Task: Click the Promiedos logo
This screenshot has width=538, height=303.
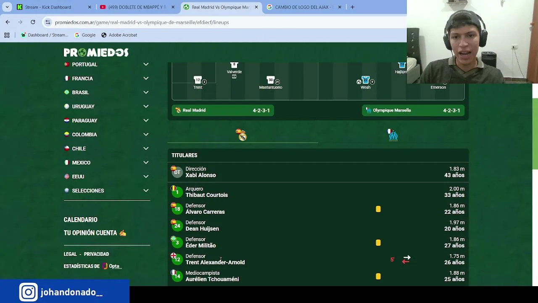Action: pos(96,53)
